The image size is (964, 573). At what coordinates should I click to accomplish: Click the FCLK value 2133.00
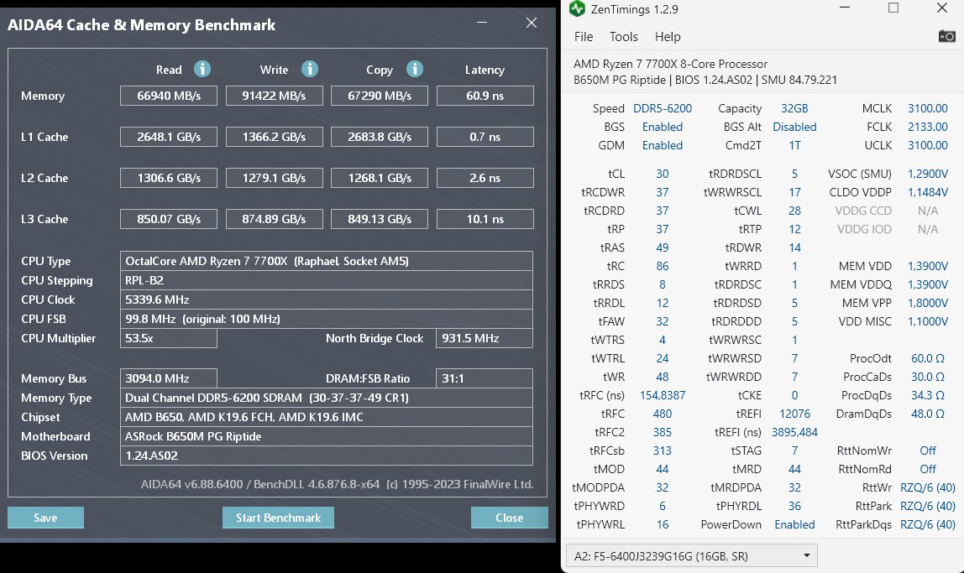tap(928, 127)
